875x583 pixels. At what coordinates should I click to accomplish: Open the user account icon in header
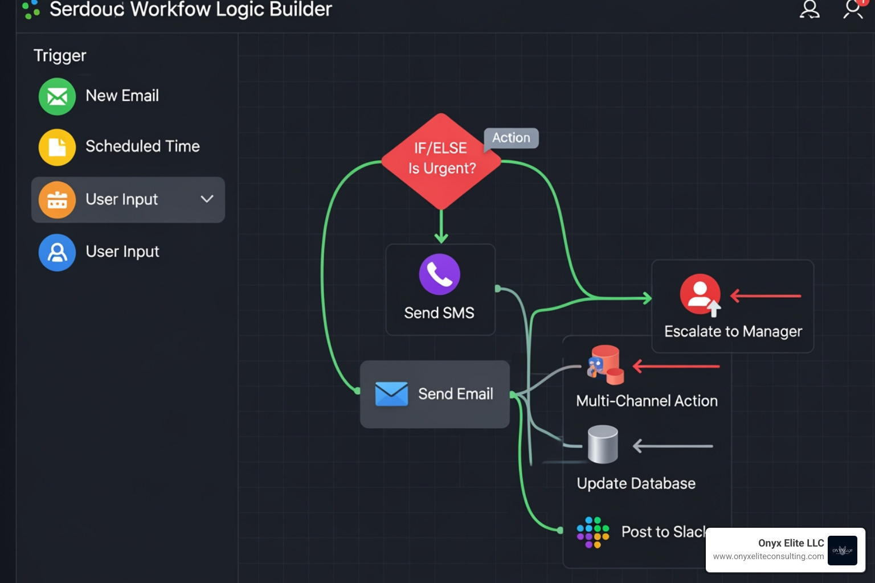pyautogui.click(x=809, y=10)
